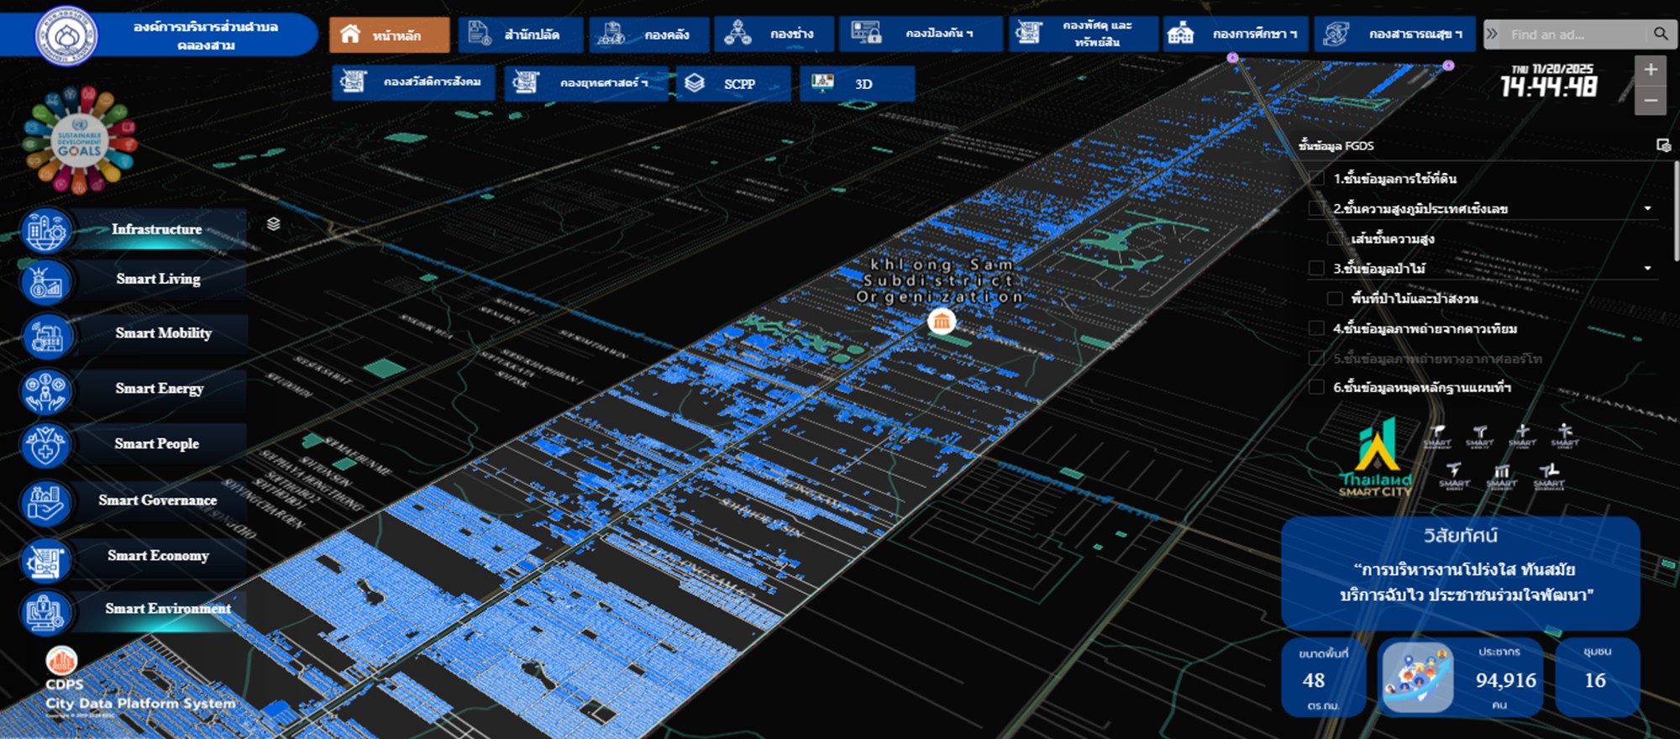Image resolution: width=1680 pixels, height=739 pixels.
Task: Collapse layer 2 digital elevation group arrow
Action: click(1647, 208)
